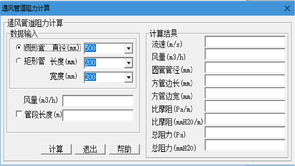Viewport: 295px width, 166px height.
Task: Click the 流速(m/s) result field
Action: point(245,41)
